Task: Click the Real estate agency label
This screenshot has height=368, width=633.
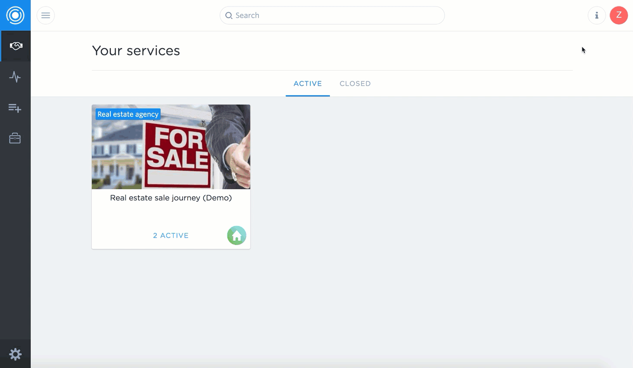Action: [x=128, y=114]
